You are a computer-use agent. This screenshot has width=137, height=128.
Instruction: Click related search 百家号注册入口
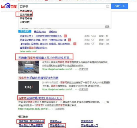[90, 125]
